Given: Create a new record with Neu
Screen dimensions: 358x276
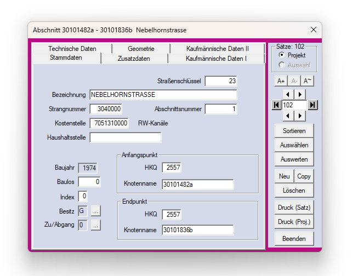Looking at the screenshot, I should coord(284,177).
